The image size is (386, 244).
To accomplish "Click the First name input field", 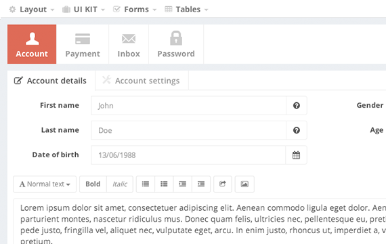I will coord(188,106).
